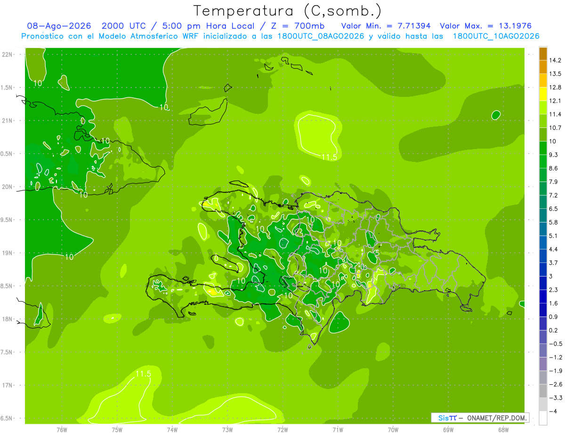
Task: Select the date text "08-Ago-2026"
Action: 59,26
